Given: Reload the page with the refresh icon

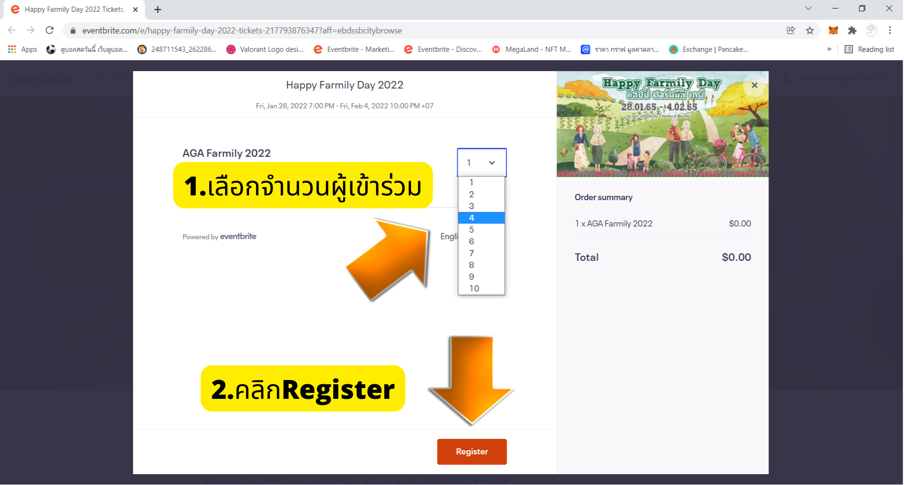Looking at the screenshot, I should (x=49, y=31).
